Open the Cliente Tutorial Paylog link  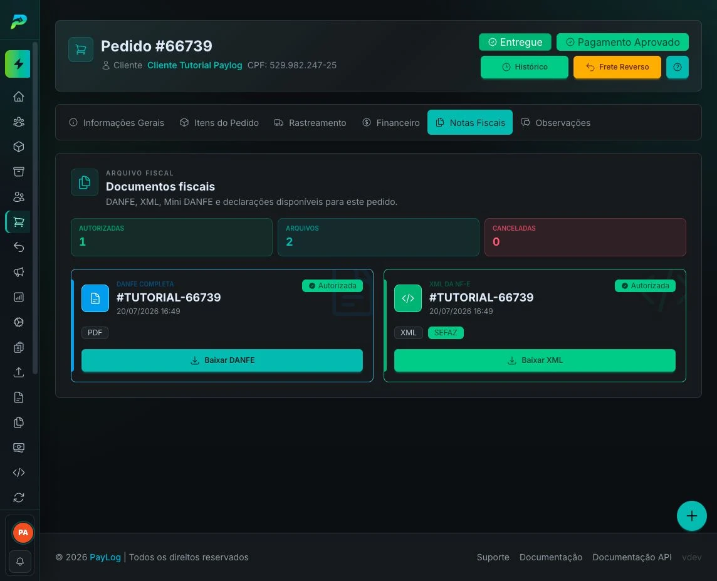coord(195,65)
